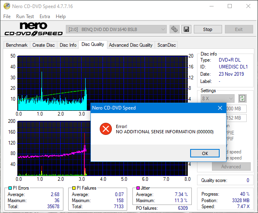Switch to Advanced Disc Quality tab
The image size is (258, 213).
[x=131, y=45]
